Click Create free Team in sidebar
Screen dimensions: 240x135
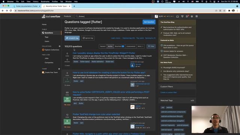(x=50, y=72)
